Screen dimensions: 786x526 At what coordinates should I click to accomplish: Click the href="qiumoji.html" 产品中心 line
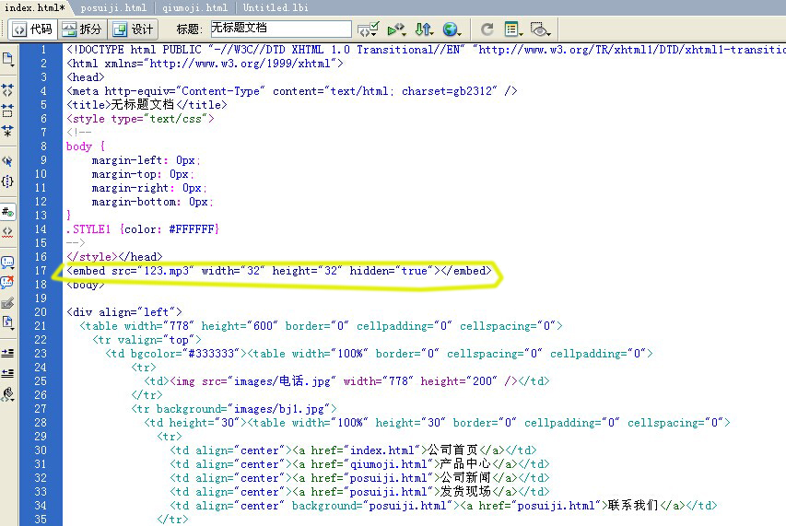pos(360,464)
